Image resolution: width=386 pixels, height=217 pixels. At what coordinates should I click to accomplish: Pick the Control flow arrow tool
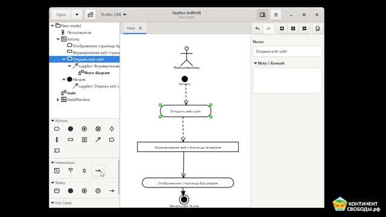tap(98, 139)
